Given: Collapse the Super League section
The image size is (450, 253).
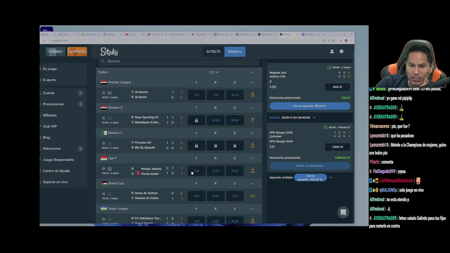Looking at the screenshot, I should (x=252, y=209).
